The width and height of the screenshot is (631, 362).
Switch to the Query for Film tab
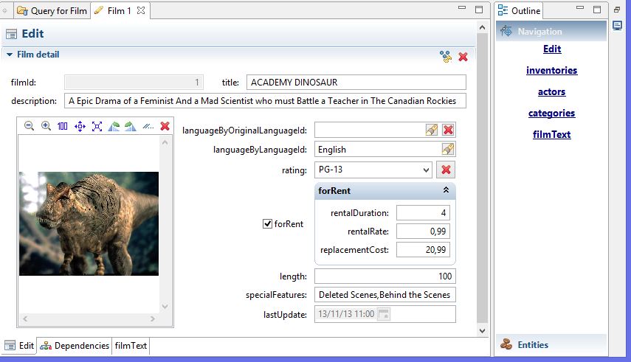click(52, 10)
